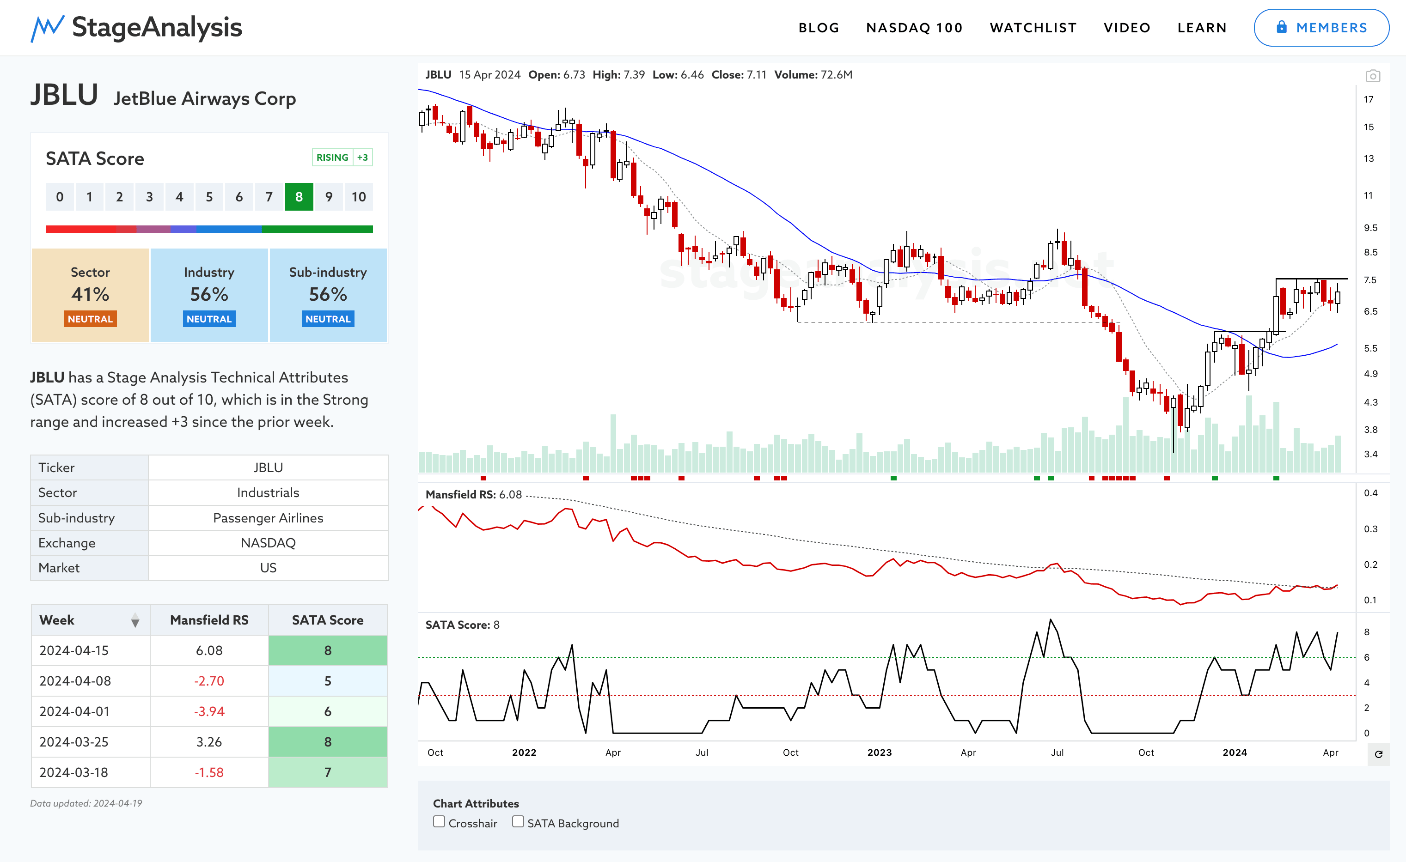
Task: Click SATA score cell for 2024-03-18
Action: pyautogui.click(x=328, y=772)
